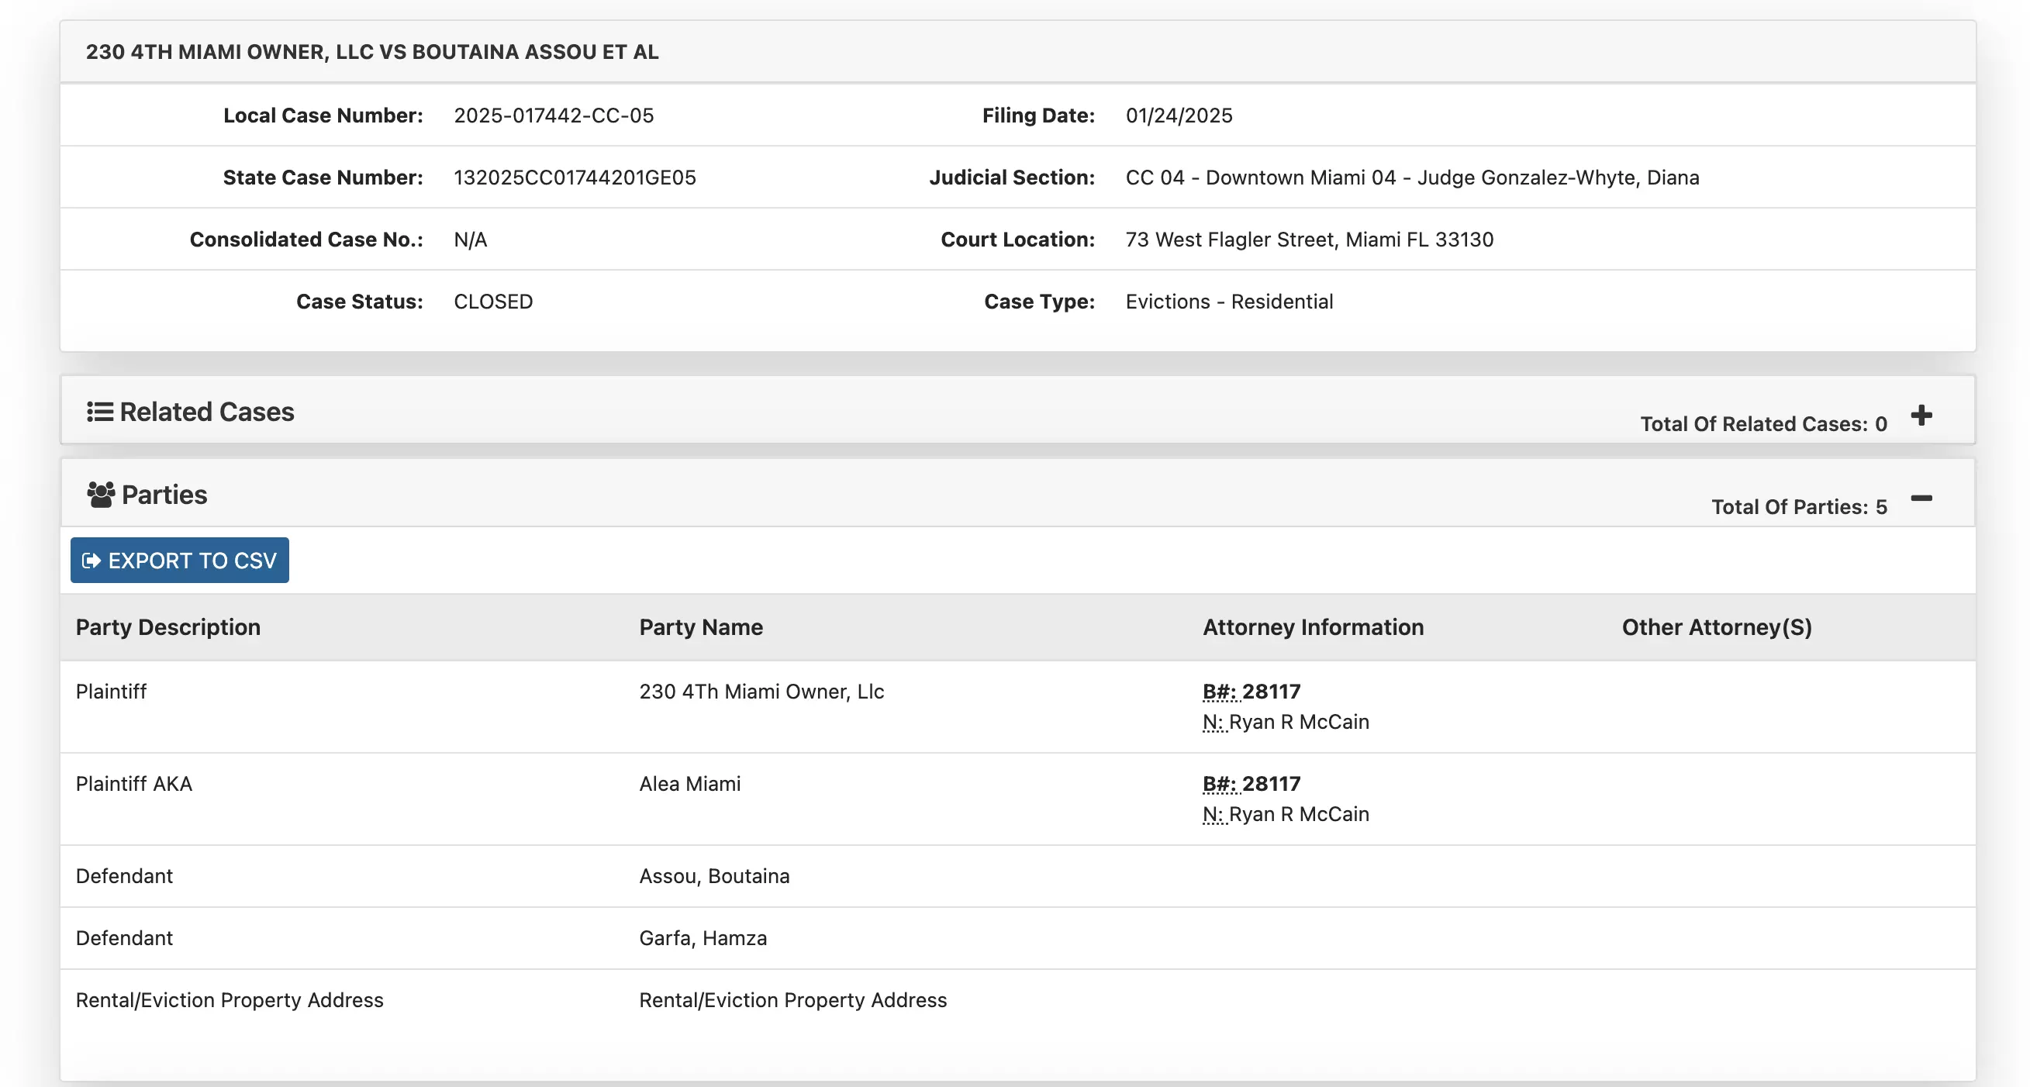
Task: Click the Plaintiff party description cell
Action: [x=111, y=692]
